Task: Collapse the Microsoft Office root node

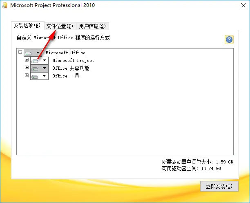Action: pyautogui.click(x=20, y=52)
